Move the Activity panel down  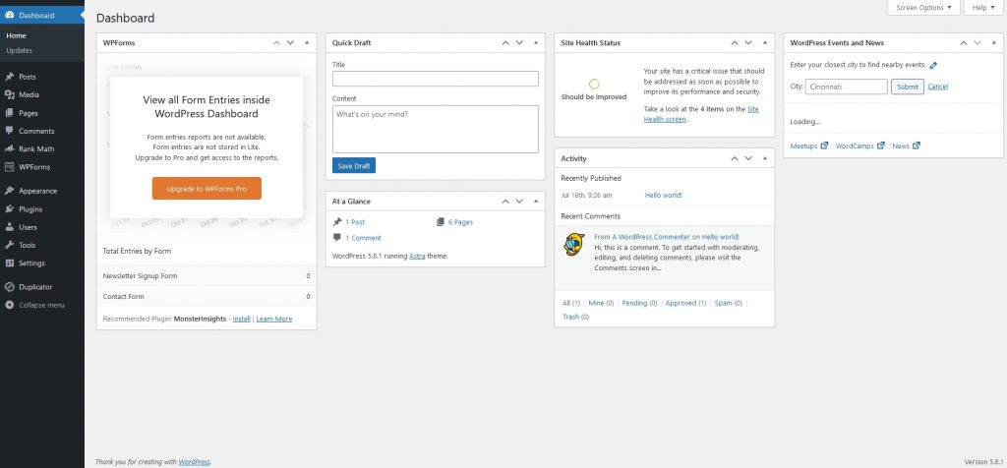[x=746, y=158]
